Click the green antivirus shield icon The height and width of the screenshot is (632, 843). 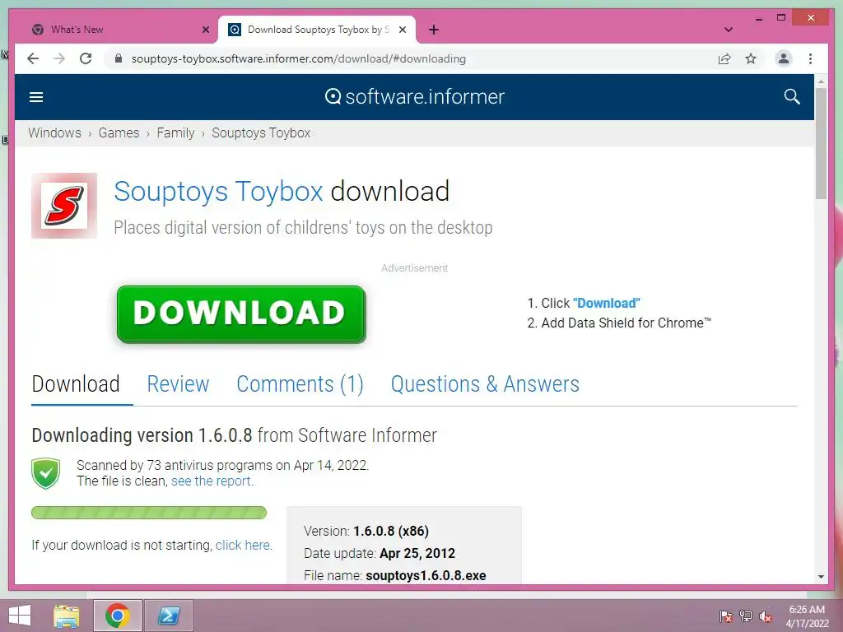[x=46, y=473]
